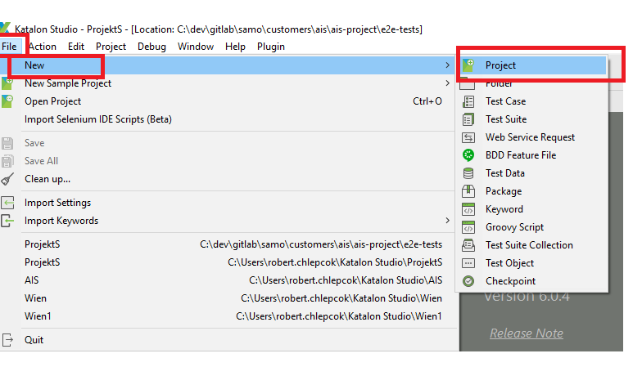Open recent ProjektS in Katalon Studio folder
Image resolution: width=642 pixels, height=367 pixels.
tap(228, 262)
